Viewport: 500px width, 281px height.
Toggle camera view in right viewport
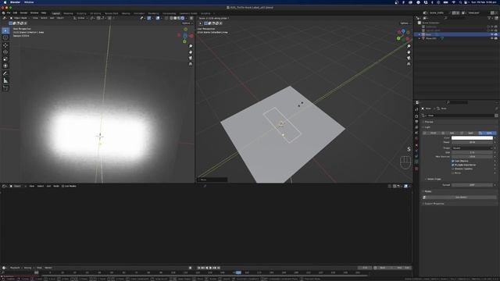[x=409, y=58]
